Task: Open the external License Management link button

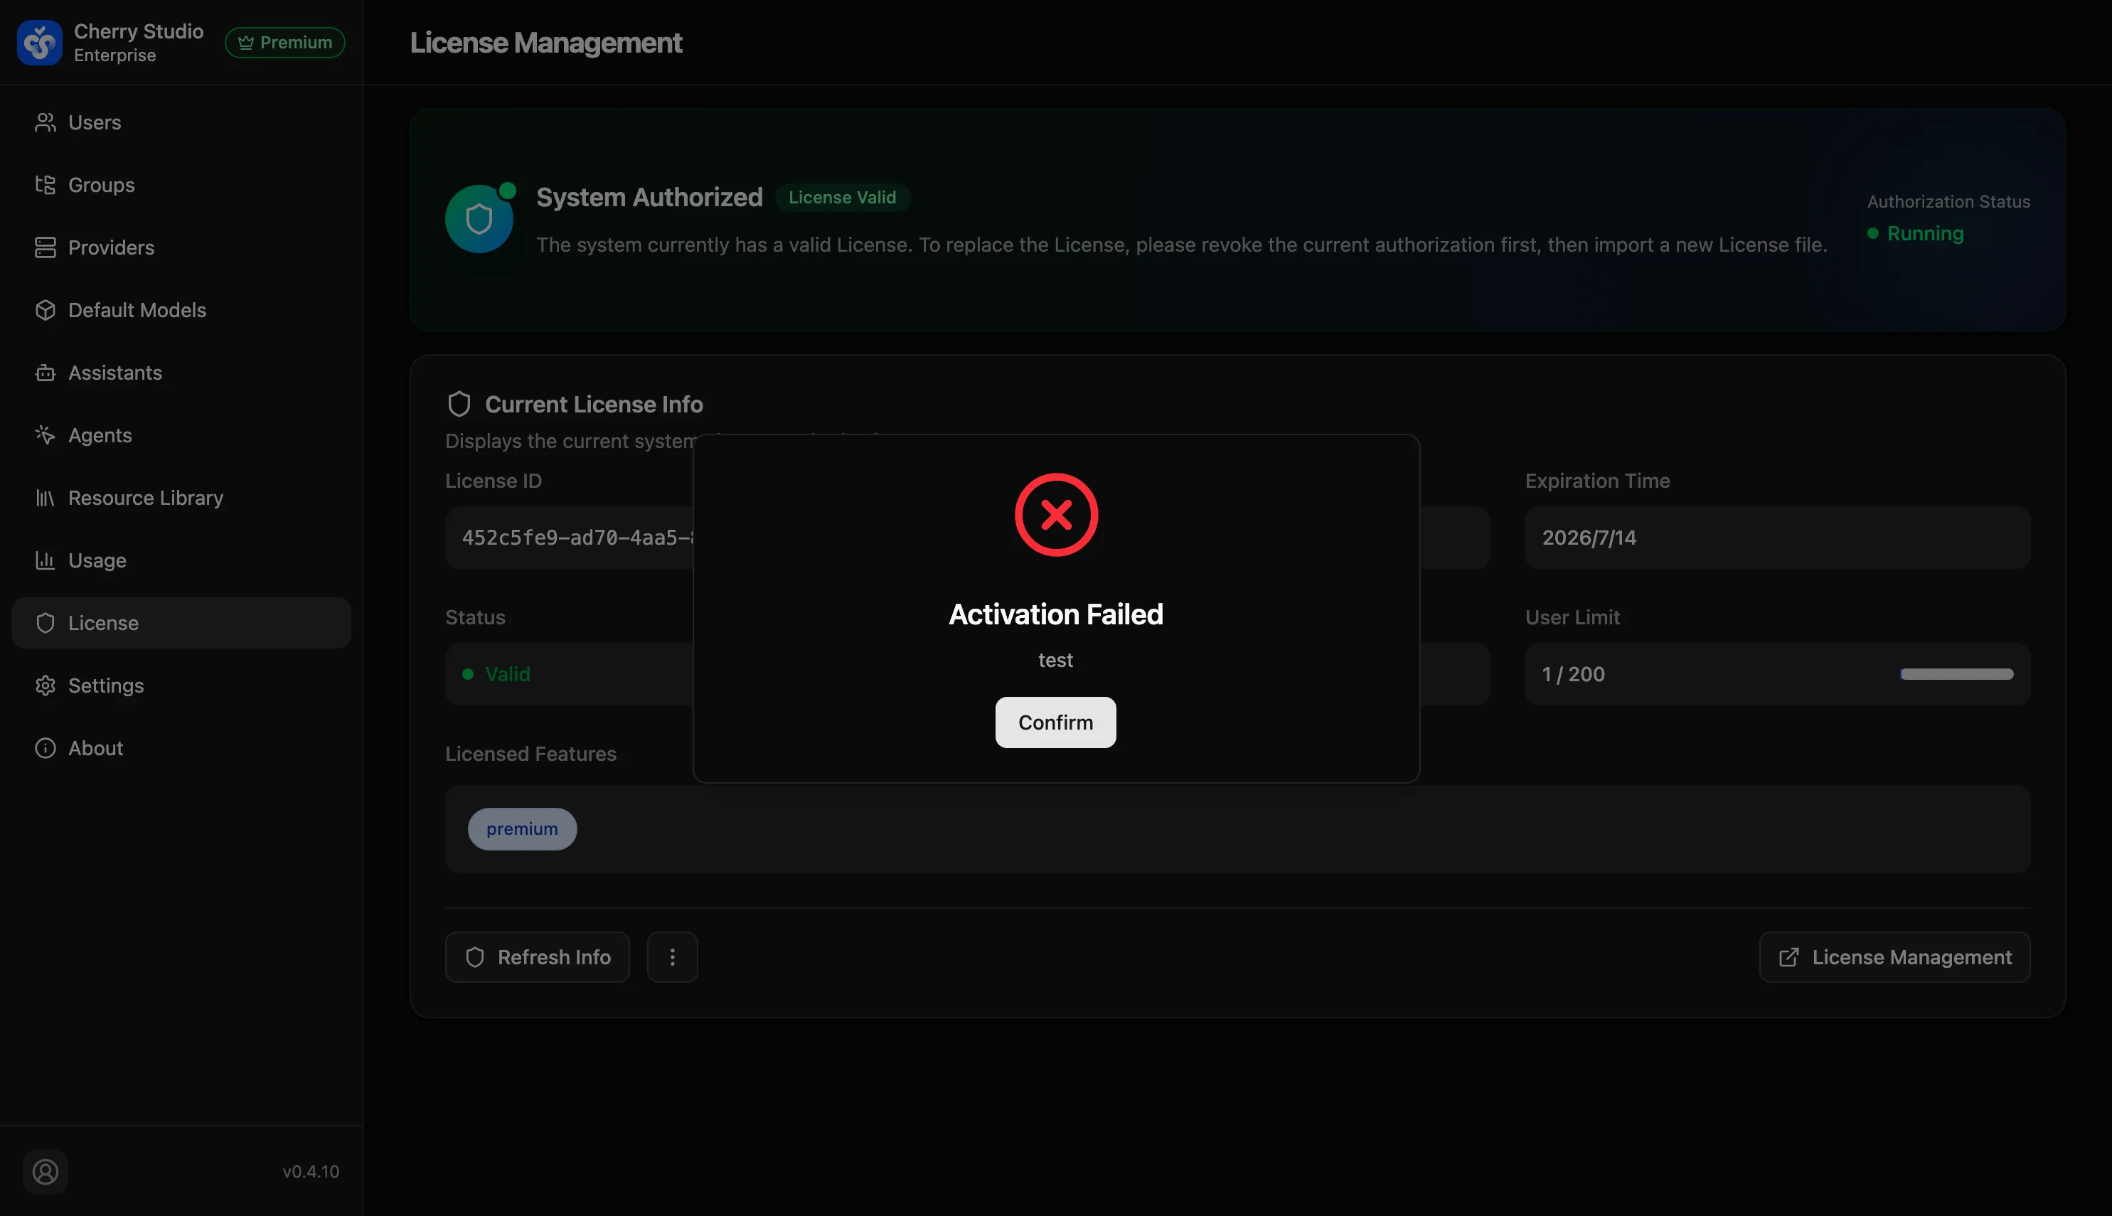Action: [x=1895, y=957]
